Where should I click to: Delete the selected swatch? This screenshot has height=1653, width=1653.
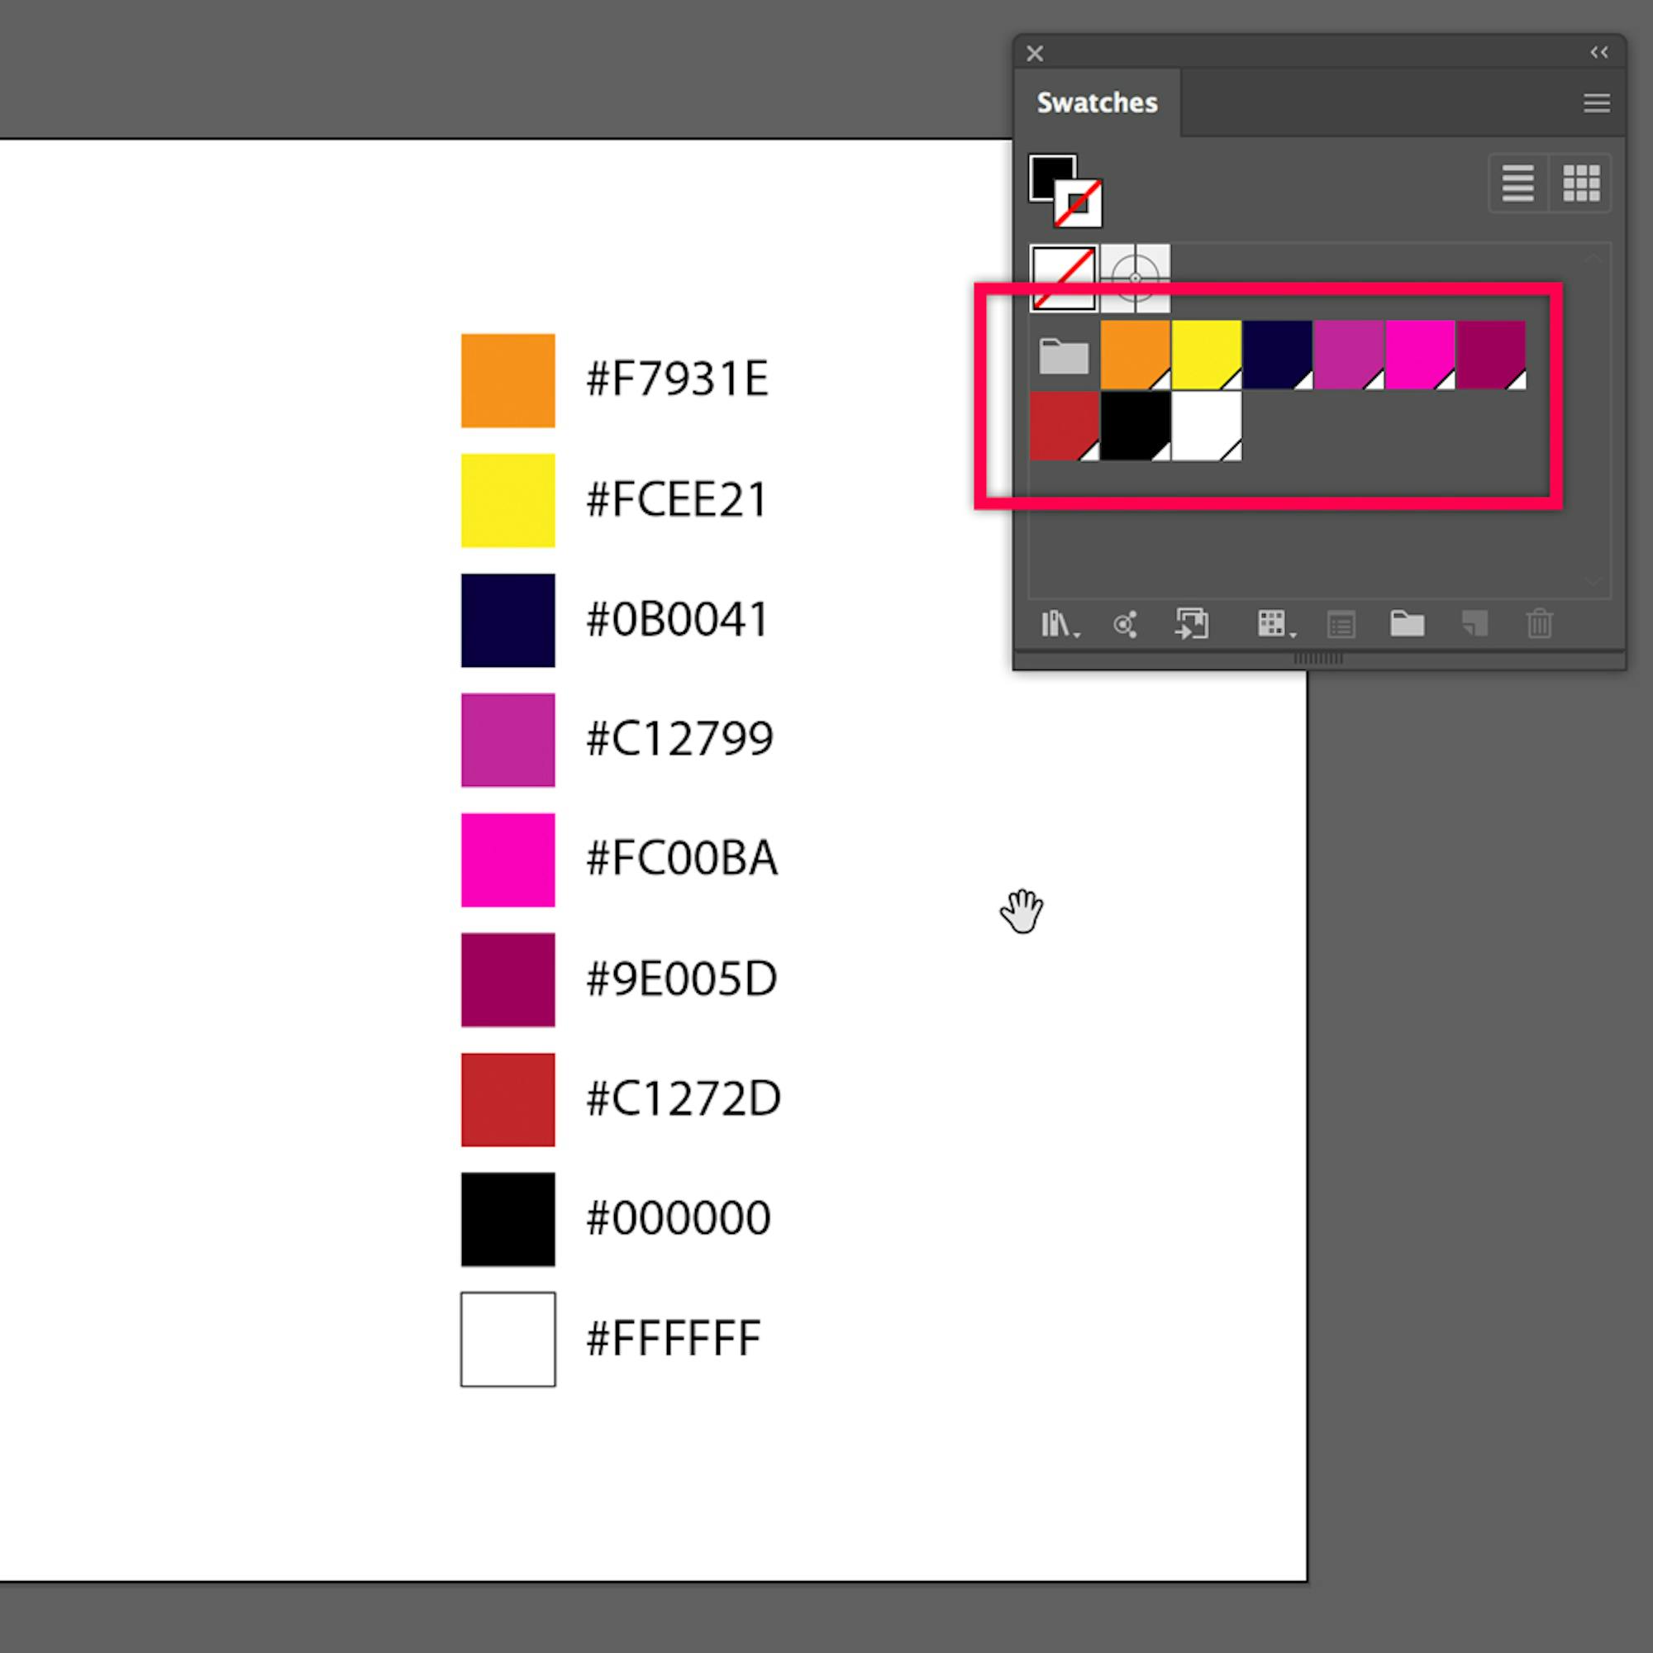(x=1539, y=625)
